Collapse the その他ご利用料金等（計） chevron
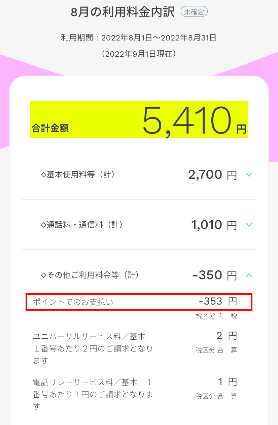The height and width of the screenshot is (425, 278). (249, 275)
